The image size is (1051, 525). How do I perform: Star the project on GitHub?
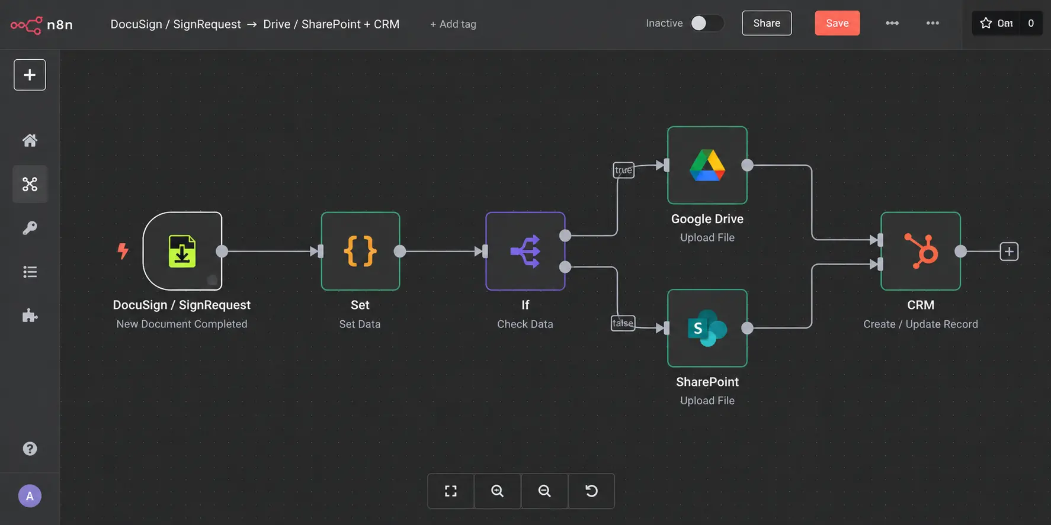(996, 23)
